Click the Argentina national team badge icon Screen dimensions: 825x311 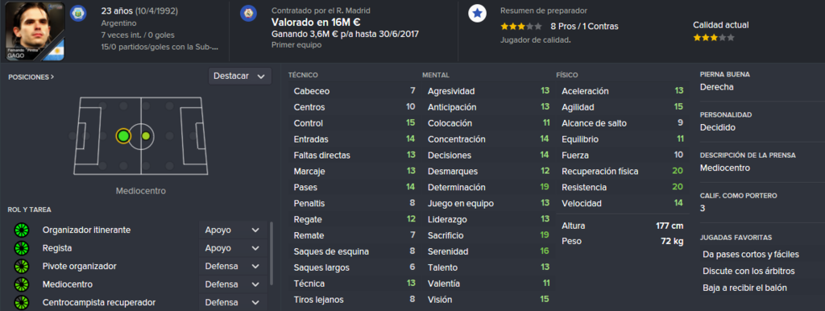tap(78, 13)
